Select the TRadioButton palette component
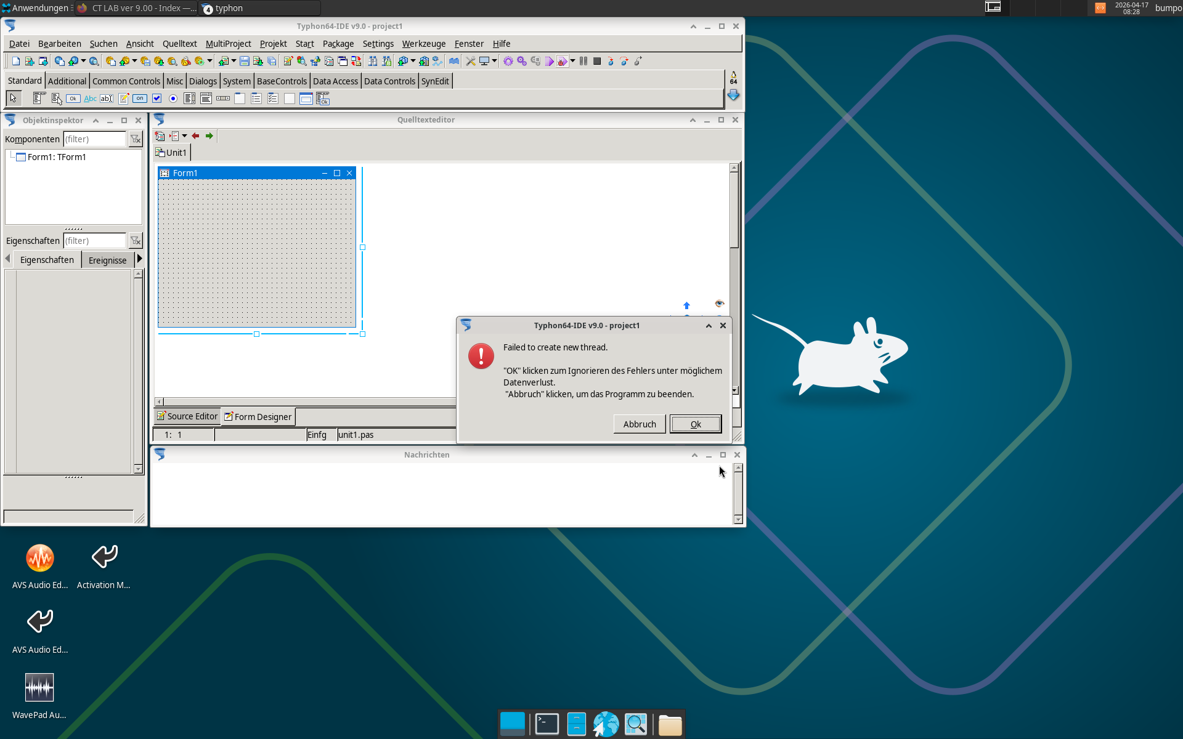The width and height of the screenshot is (1183, 739). 173,99
